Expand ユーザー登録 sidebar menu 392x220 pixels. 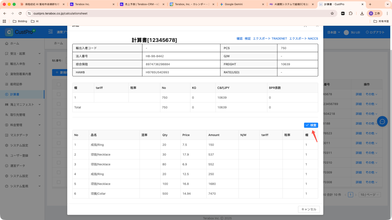pos(22,155)
